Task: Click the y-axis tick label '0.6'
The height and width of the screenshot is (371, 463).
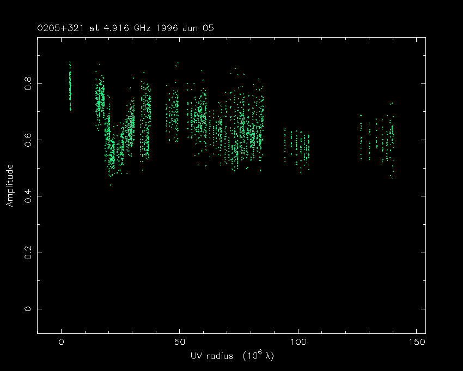Action: tap(28, 140)
